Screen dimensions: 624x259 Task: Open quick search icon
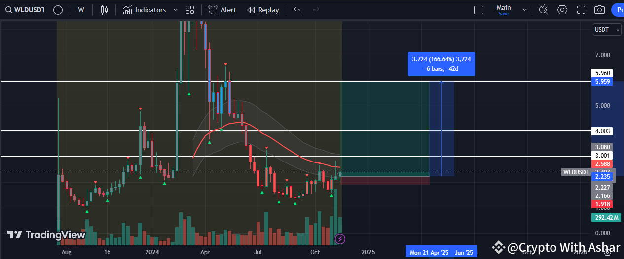pyautogui.click(x=544, y=10)
